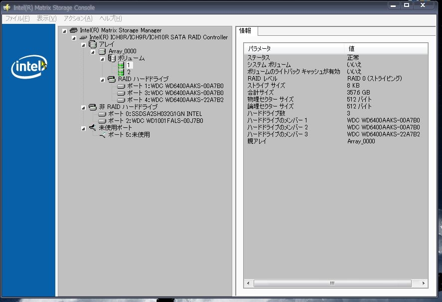Image resolution: width=442 pixels, height=302 pixels.
Task: Click the ステータス parameter row
Action: point(336,58)
